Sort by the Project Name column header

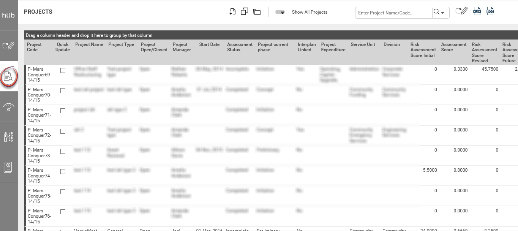point(89,44)
